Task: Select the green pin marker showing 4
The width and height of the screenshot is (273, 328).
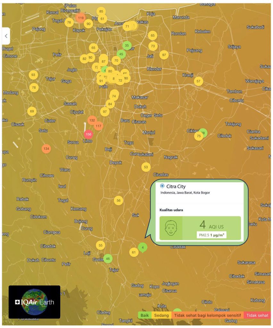Action: tap(143, 247)
